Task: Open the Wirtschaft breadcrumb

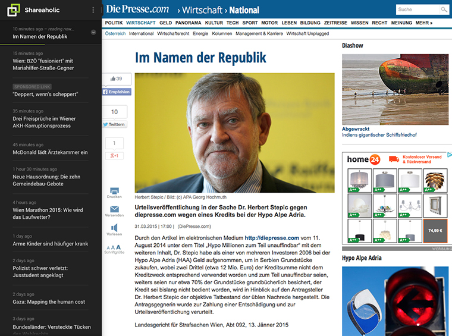Action: pos(202,10)
